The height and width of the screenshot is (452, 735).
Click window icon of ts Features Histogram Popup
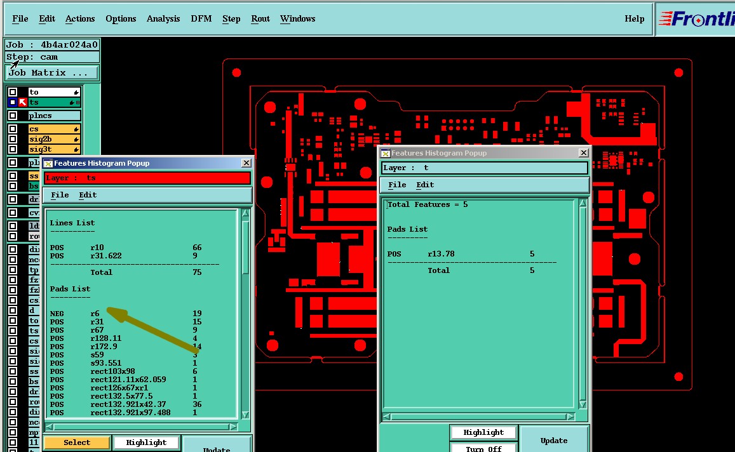point(48,163)
